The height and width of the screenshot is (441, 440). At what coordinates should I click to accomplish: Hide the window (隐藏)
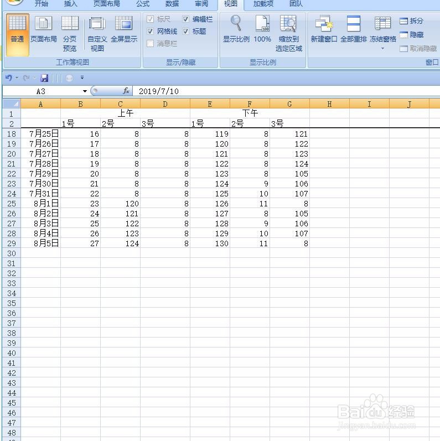click(411, 35)
